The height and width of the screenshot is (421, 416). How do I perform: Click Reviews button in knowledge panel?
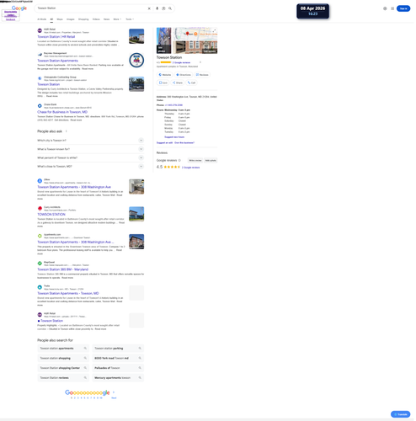coord(202,75)
